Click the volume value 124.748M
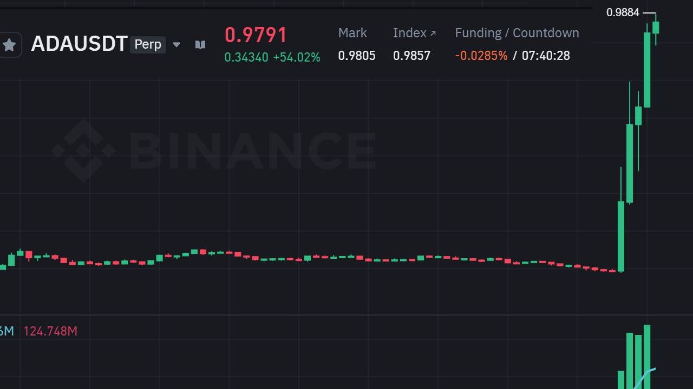 pyautogui.click(x=50, y=331)
